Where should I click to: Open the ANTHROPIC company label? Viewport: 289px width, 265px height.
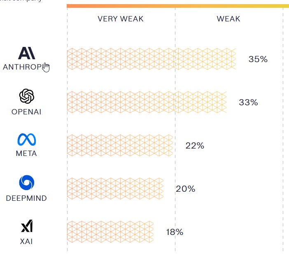tap(26, 67)
